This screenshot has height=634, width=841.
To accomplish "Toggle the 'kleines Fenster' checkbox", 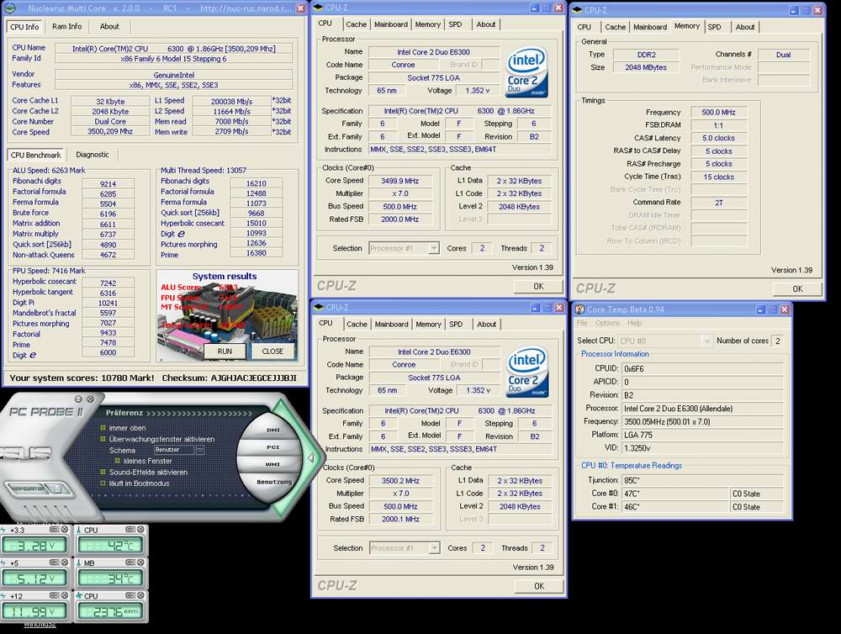I will coord(118,461).
